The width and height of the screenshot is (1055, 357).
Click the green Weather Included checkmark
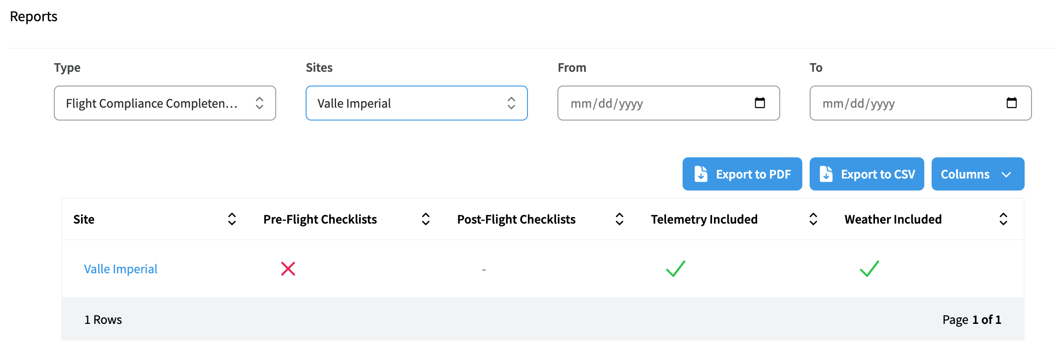[x=870, y=269]
